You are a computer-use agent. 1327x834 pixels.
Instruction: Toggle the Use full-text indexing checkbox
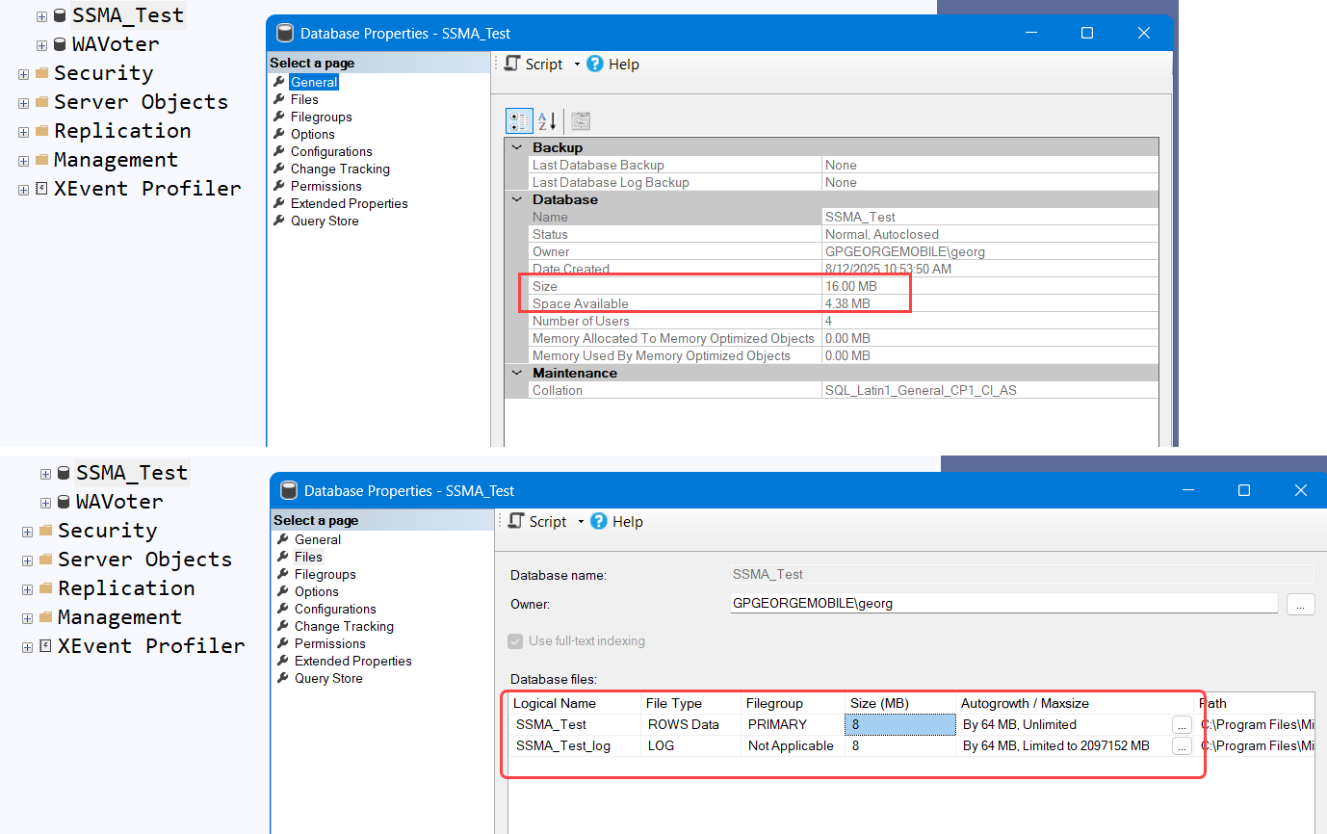tap(515, 641)
